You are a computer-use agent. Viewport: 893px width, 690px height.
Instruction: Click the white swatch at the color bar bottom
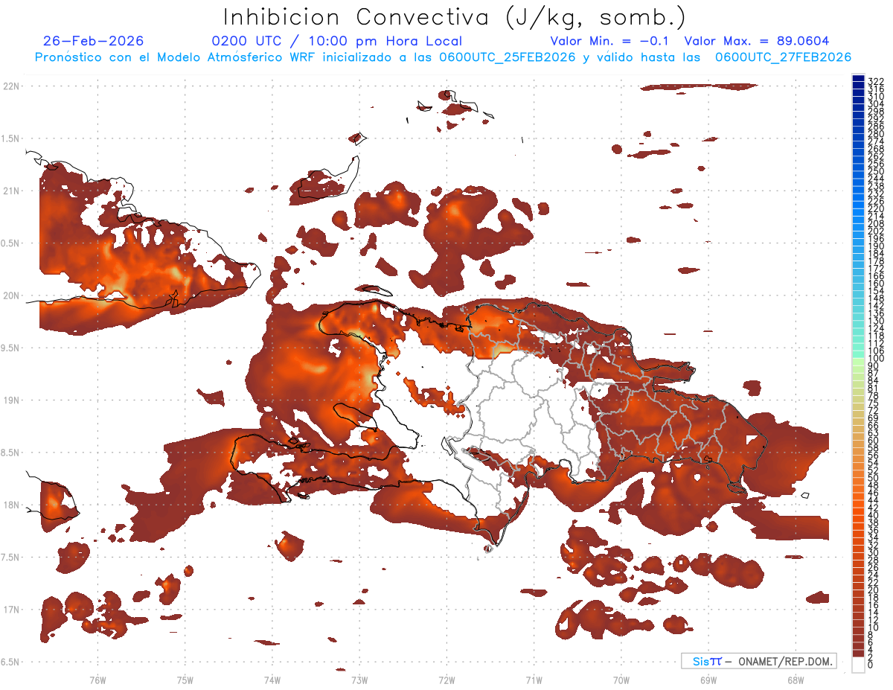[x=858, y=665]
